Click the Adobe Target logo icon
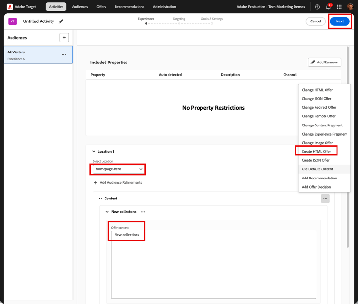 click(10, 7)
